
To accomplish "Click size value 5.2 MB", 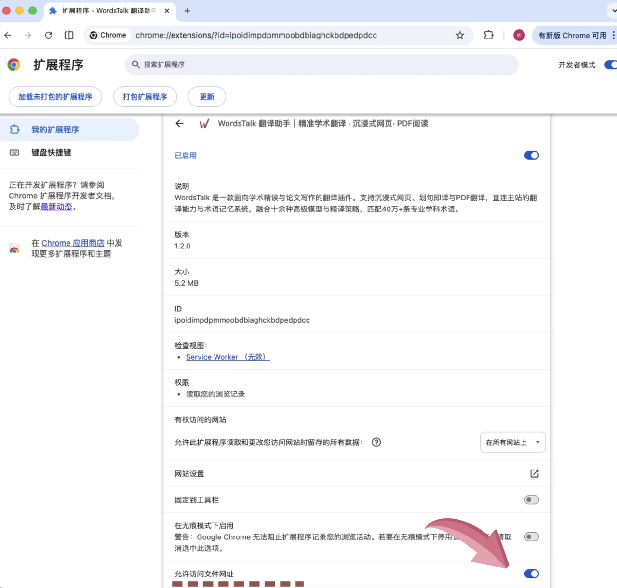I will point(187,283).
